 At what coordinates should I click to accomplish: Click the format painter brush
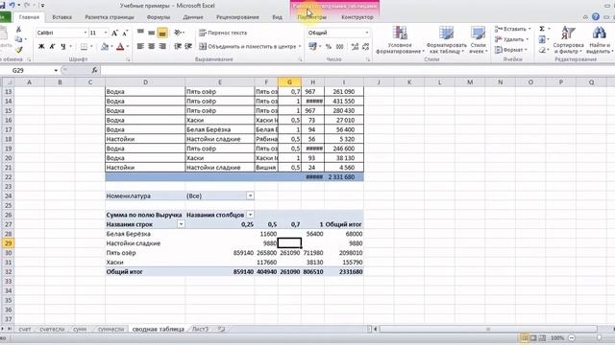coord(18,50)
